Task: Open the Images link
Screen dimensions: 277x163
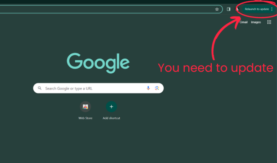Action: [256, 22]
